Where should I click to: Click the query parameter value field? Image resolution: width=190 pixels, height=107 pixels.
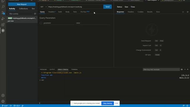tap(93, 23)
